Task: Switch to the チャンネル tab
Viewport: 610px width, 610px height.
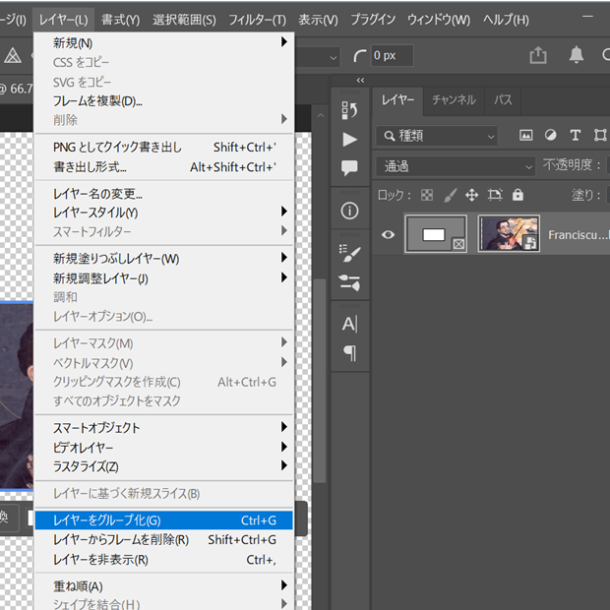Action: (454, 99)
